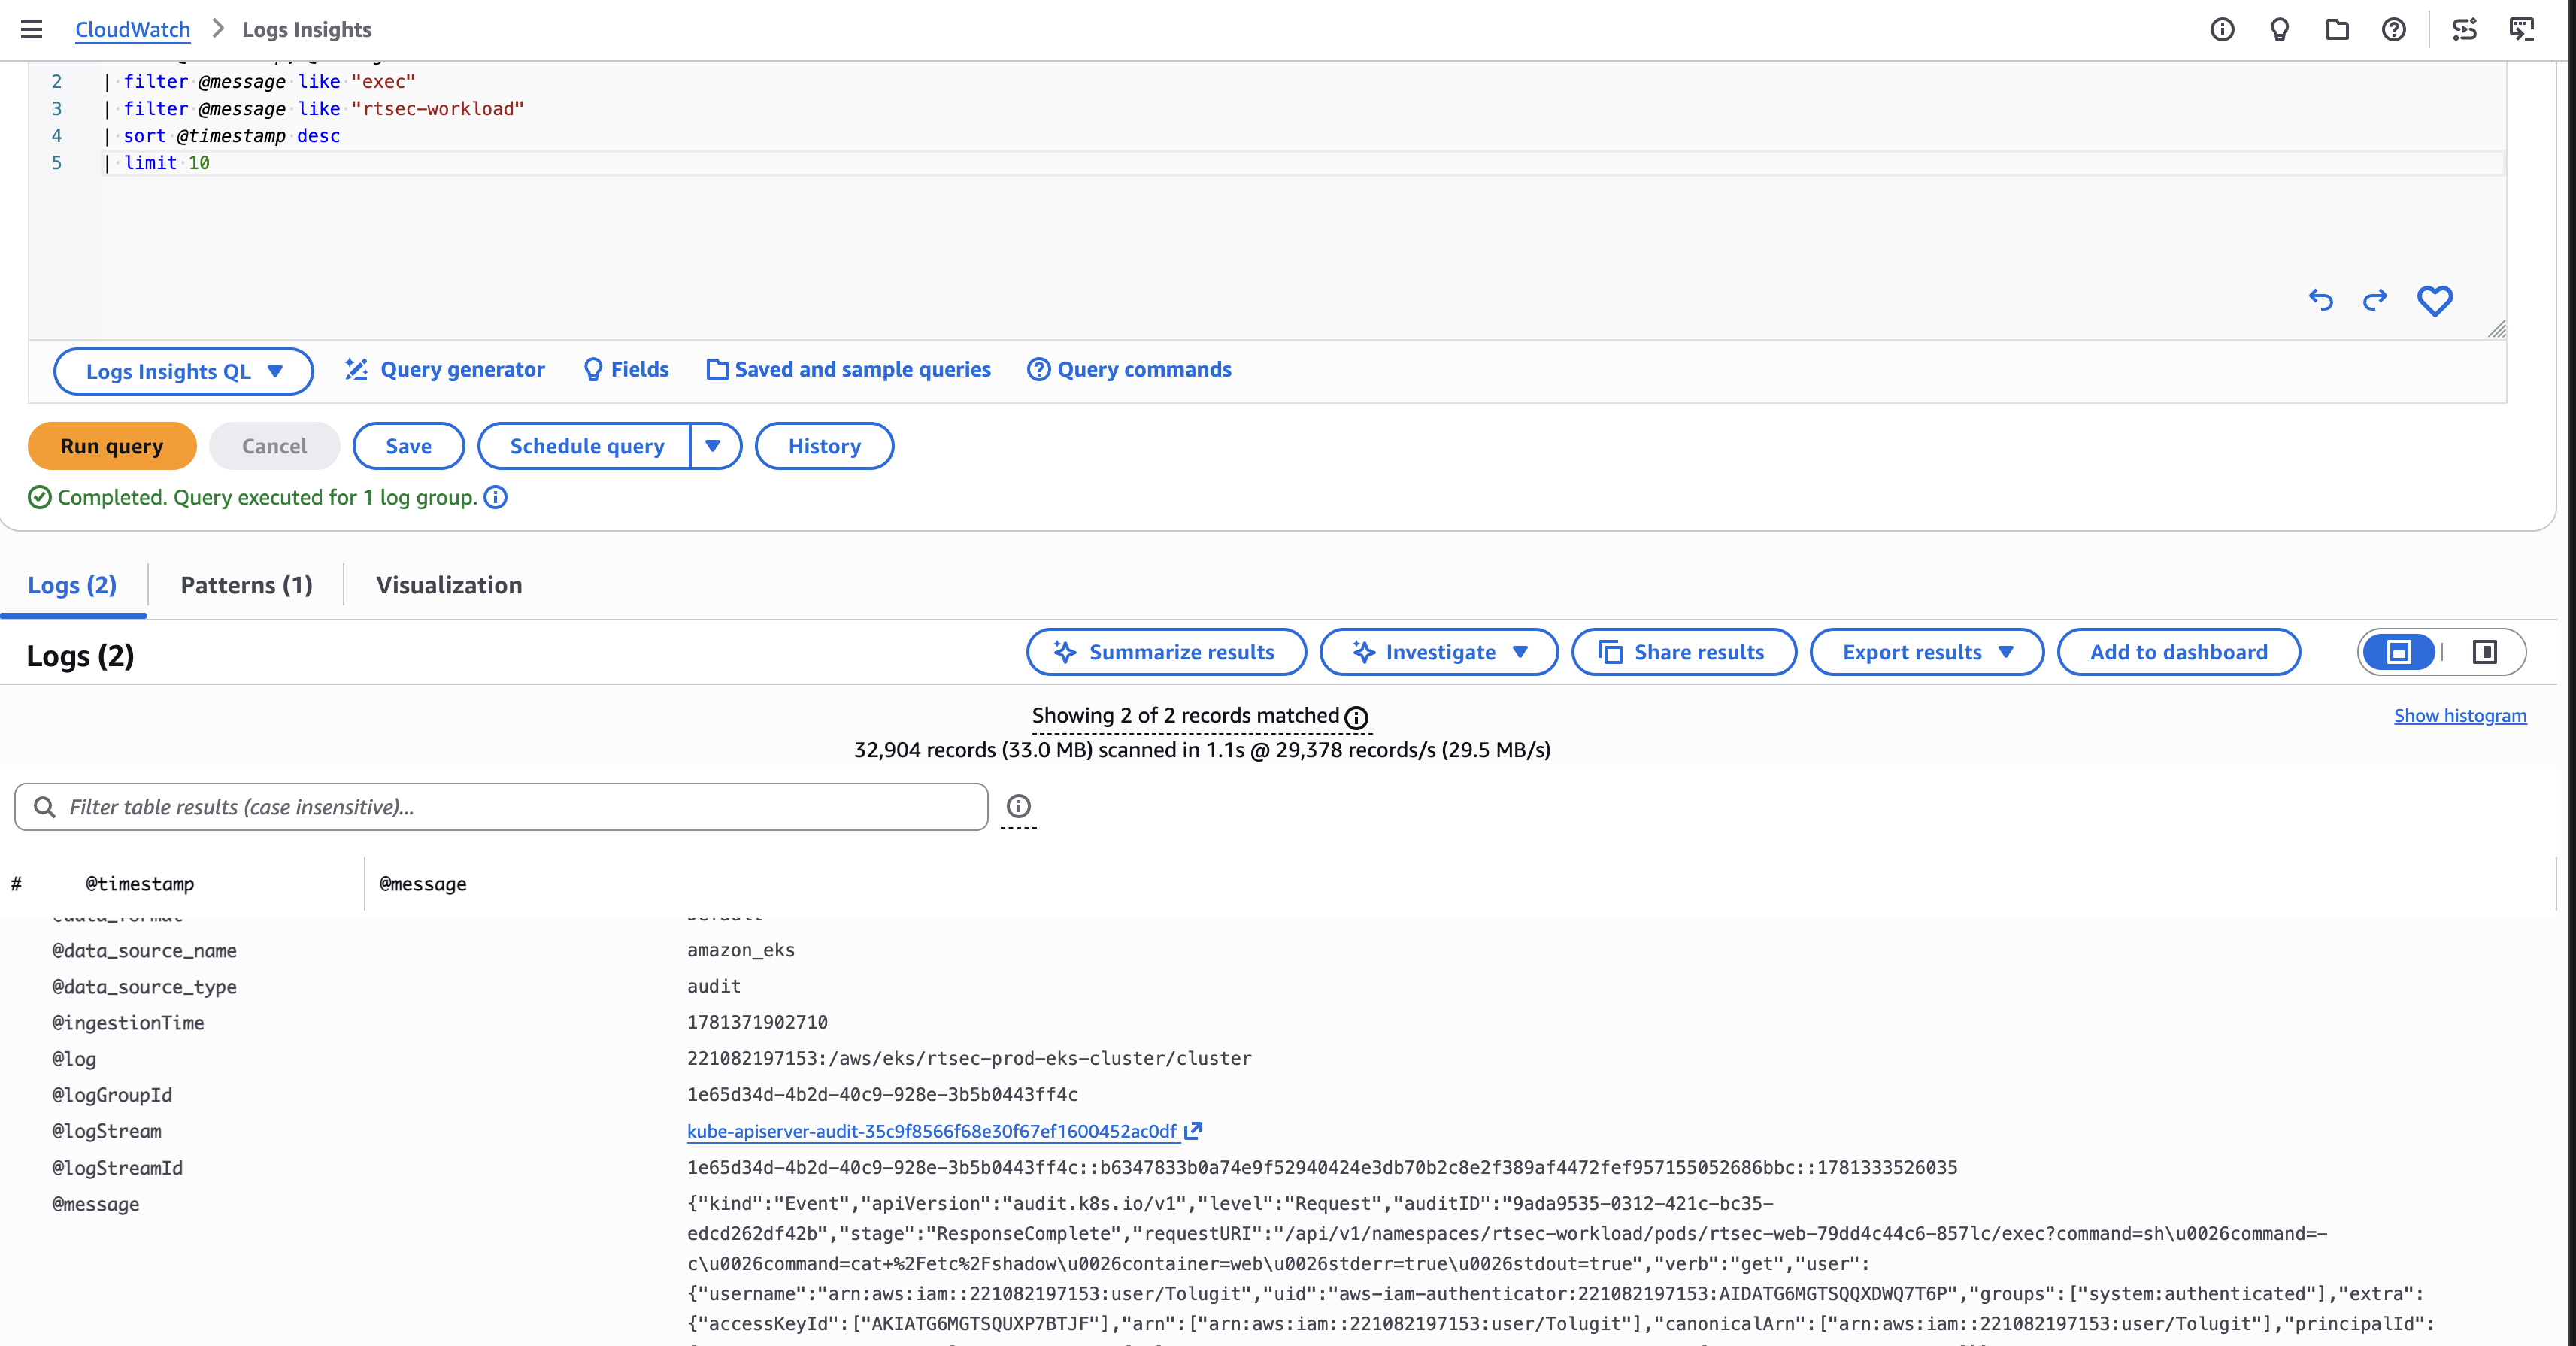Expand the Investigate dropdown
Image resolution: width=2576 pixels, height=1346 pixels.
tap(1439, 652)
